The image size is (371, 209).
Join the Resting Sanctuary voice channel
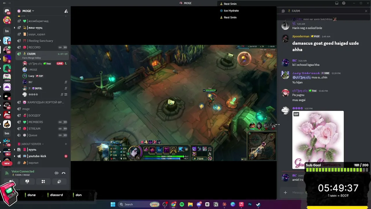[x=43, y=41]
